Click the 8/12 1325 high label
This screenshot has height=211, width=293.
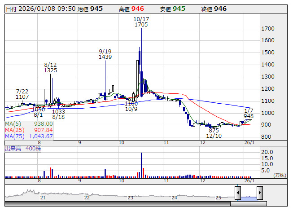coord(50,68)
